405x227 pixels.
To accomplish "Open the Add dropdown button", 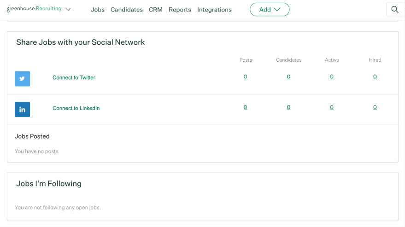I will click(x=270, y=9).
